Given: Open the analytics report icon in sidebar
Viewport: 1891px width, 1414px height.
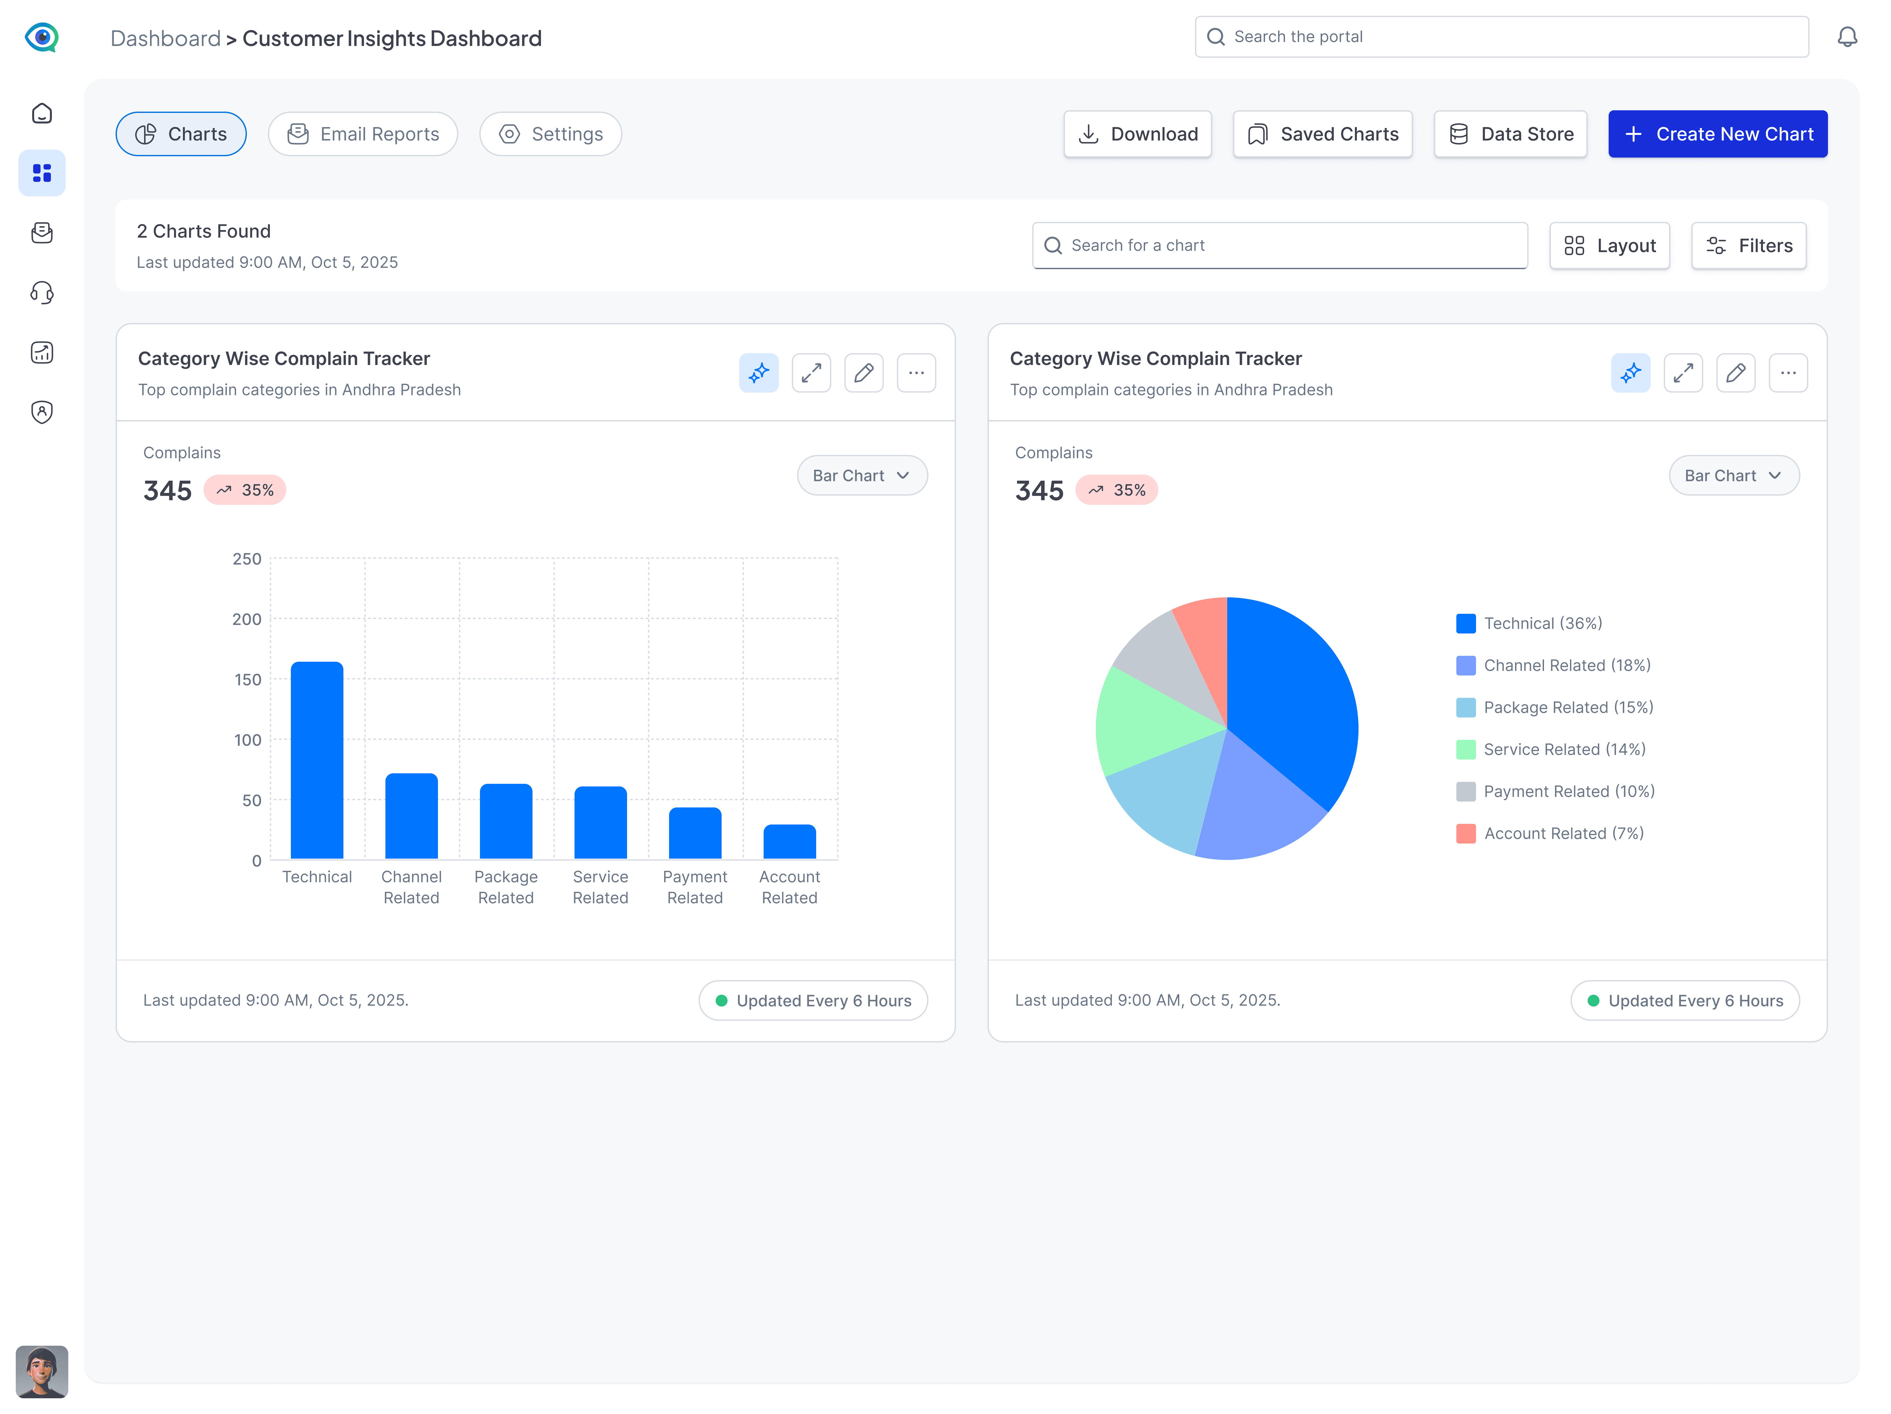Looking at the screenshot, I should pyautogui.click(x=42, y=352).
